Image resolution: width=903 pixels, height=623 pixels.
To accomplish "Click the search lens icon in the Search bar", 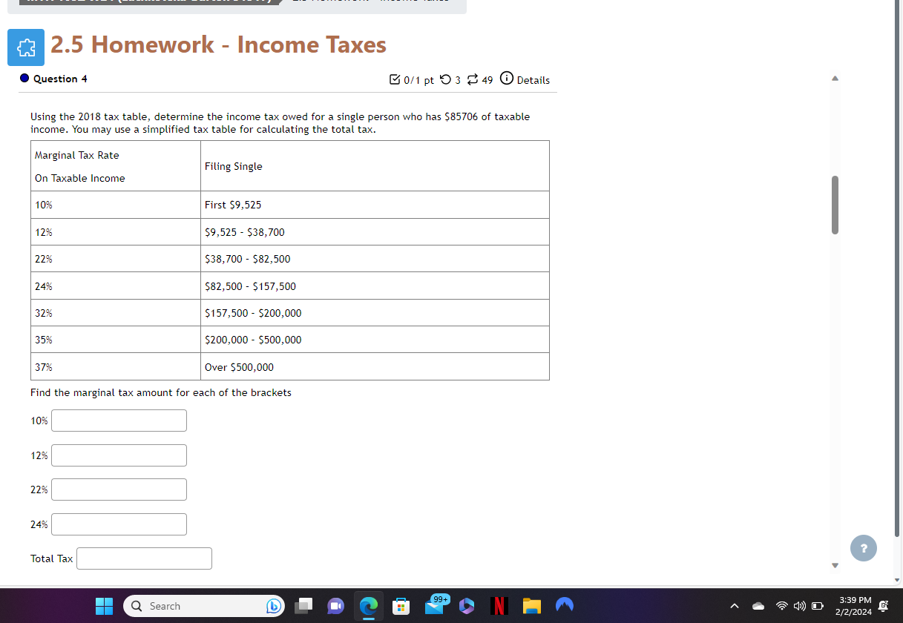I will coord(136,606).
